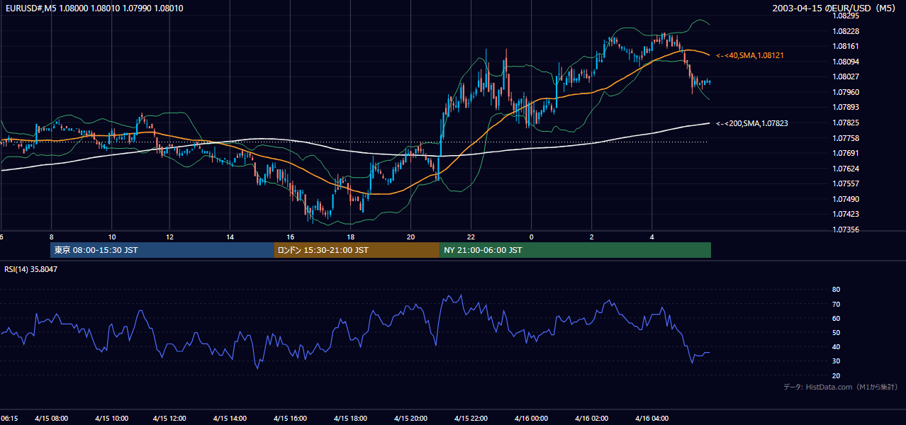Click price axis value 1.07624

click(x=846, y=169)
